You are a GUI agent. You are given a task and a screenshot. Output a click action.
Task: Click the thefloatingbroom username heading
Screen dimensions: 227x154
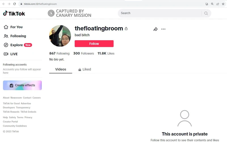[99, 28]
